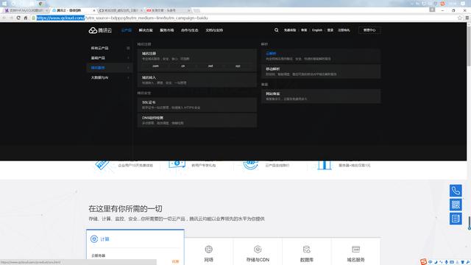Viewport: 471px width, 265px height.
Task: Click the 登录 login link
Action: click(330, 30)
